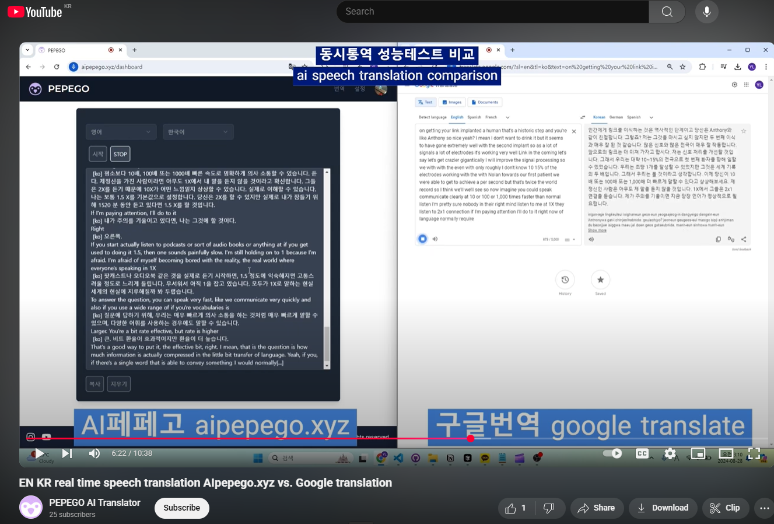This screenshot has height=524, width=774.
Task: Choose the Detect language source option
Action: click(433, 117)
